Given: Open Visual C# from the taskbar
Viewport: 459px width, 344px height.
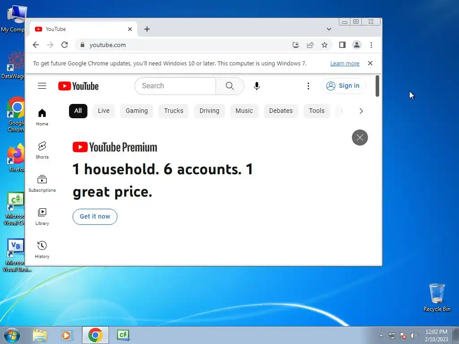Looking at the screenshot, I should click(123, 335).
